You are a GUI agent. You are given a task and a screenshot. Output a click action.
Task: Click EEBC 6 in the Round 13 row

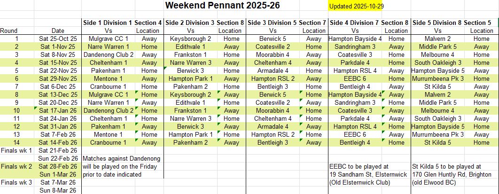click(355, 134)
